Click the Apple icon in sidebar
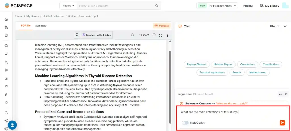 [6, 113]
